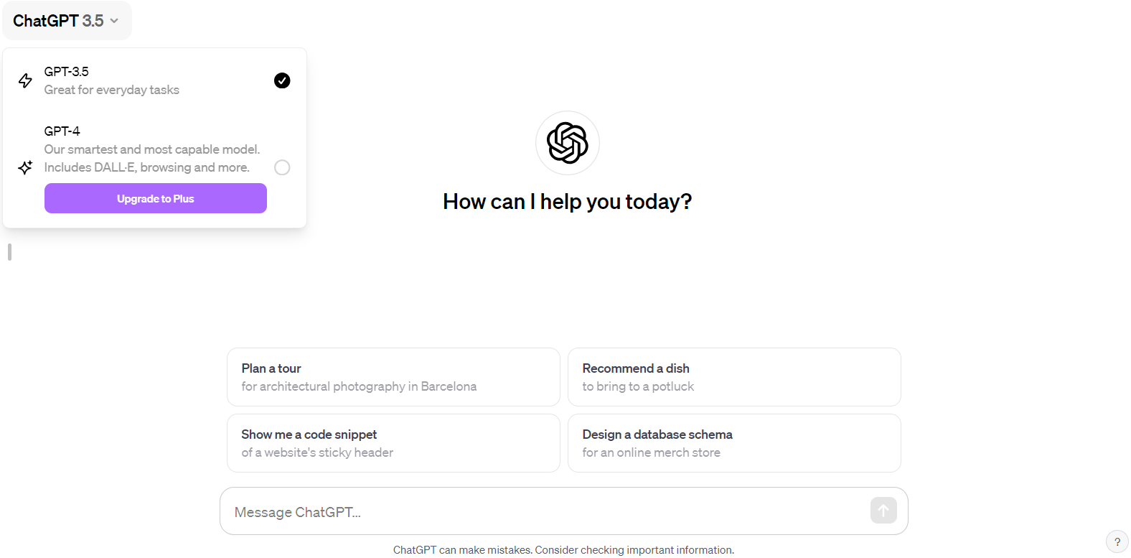Click the lightning bolt icon beside GPT-3.5

(25, 80)
